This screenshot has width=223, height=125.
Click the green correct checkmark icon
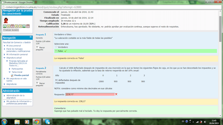pos(65,51)
